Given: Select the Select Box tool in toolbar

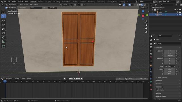Looking at the screenshot, I should [x=3, y=12].
